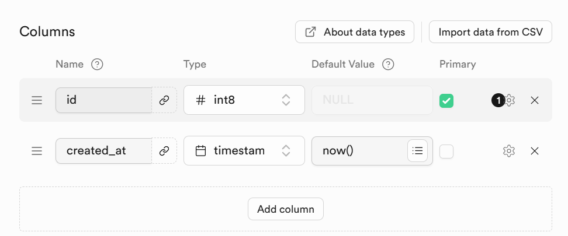Click the help icon next to Default Value
Image resolution: width=568 pixels, height=236 pixels.
point(388,64)
